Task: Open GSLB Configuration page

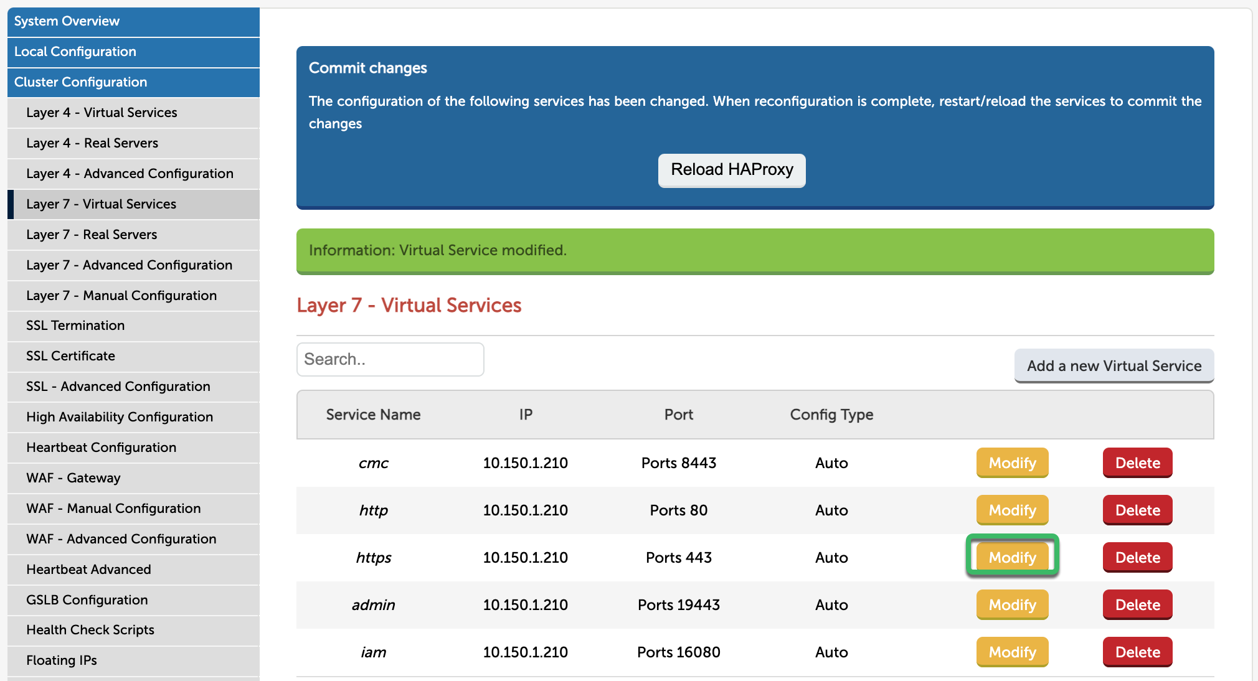Action: pos(133,600)
